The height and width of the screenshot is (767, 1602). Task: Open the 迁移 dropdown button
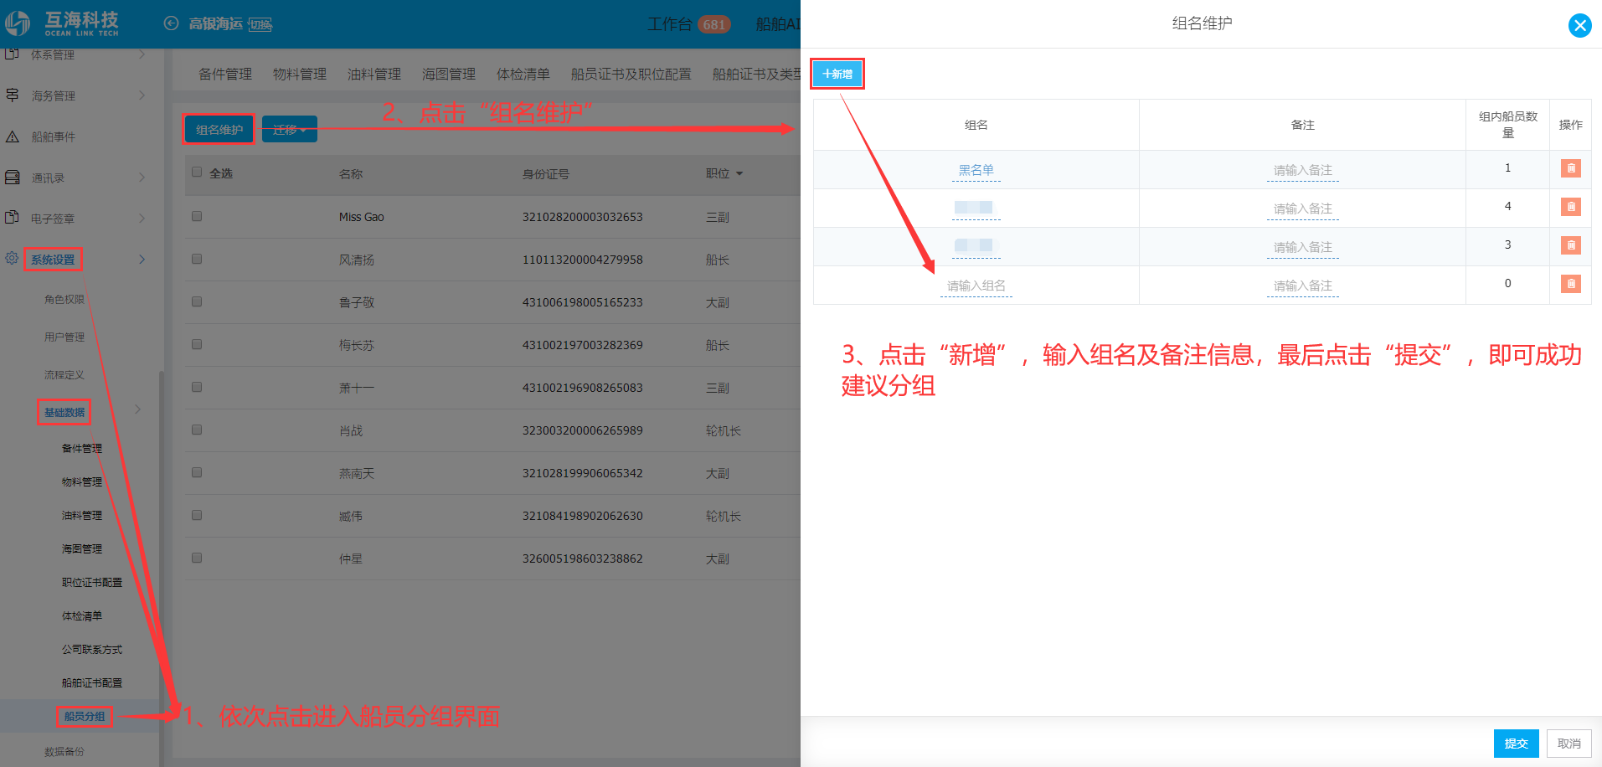290,129
